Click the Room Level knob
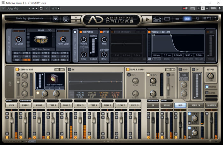Screen dimensions: 223x145 coord(63,40)
